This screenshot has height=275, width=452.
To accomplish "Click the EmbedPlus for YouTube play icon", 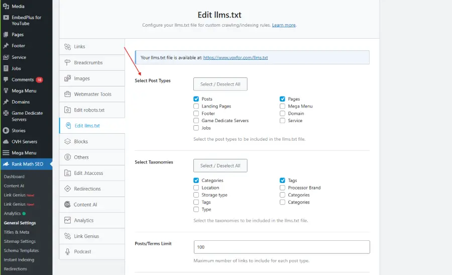I will coord(6,17).
